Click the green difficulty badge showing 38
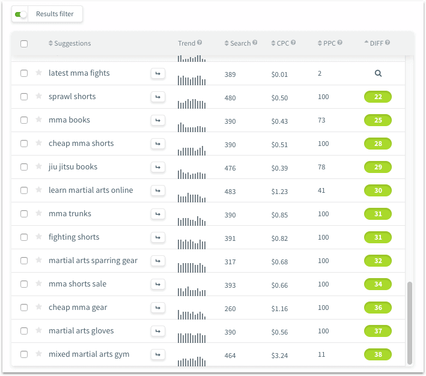The height and width of the screenshot is (376, 426). (378, 354)
